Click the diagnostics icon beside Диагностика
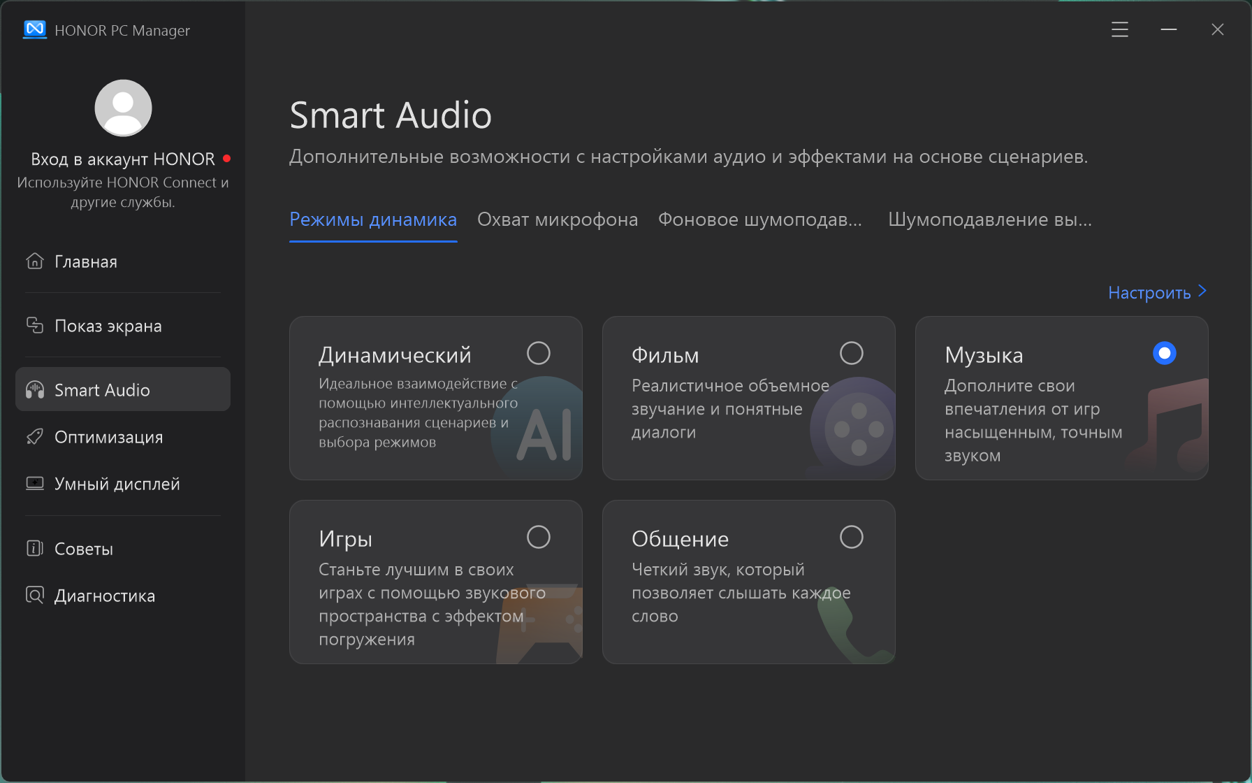Image resolution: width=1252 pixels, height=783 pixels. [x=35, y=595]
